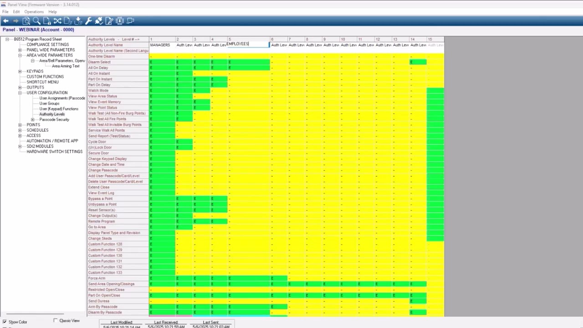Image resolution: width=583 pixels, height=328 pixels.
Task: Expand PANEL WIDE PARAMETERS node
Action: point(20,50)
